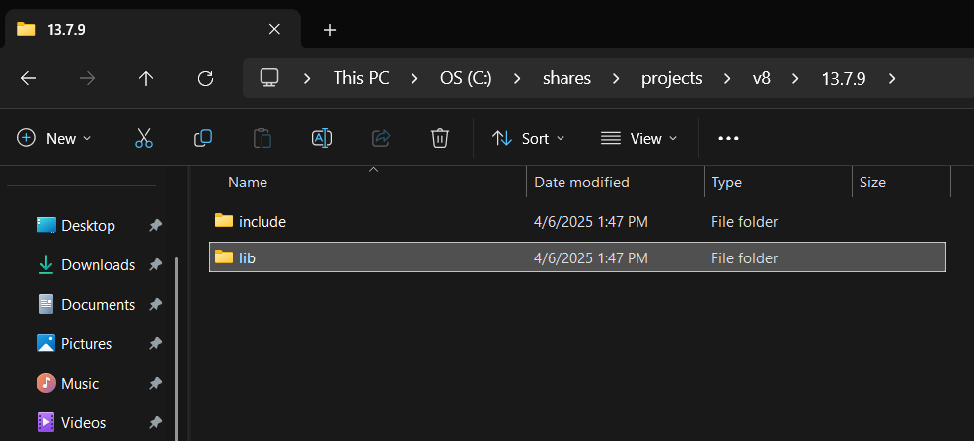Toggle the pin next to Documents
This screenshot has height=441, width=974.
(155, 305)
